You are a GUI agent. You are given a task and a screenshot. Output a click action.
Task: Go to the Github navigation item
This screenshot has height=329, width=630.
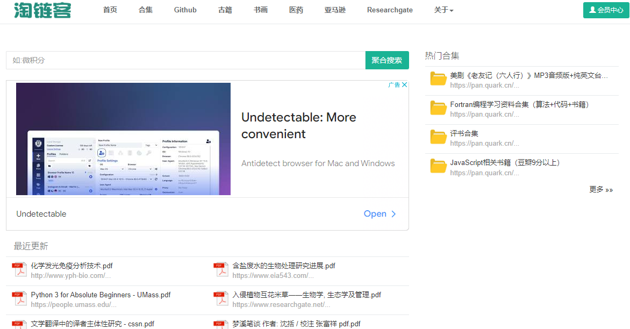pyautogui.click(x=185, y=10)
